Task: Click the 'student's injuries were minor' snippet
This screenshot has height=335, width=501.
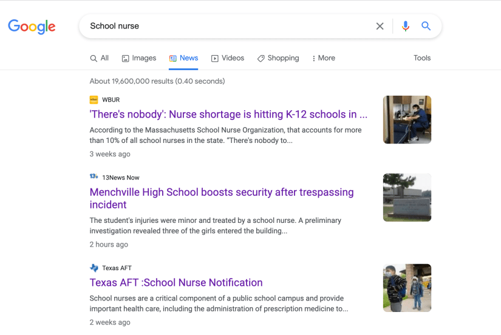Action: tap(216, 226)
